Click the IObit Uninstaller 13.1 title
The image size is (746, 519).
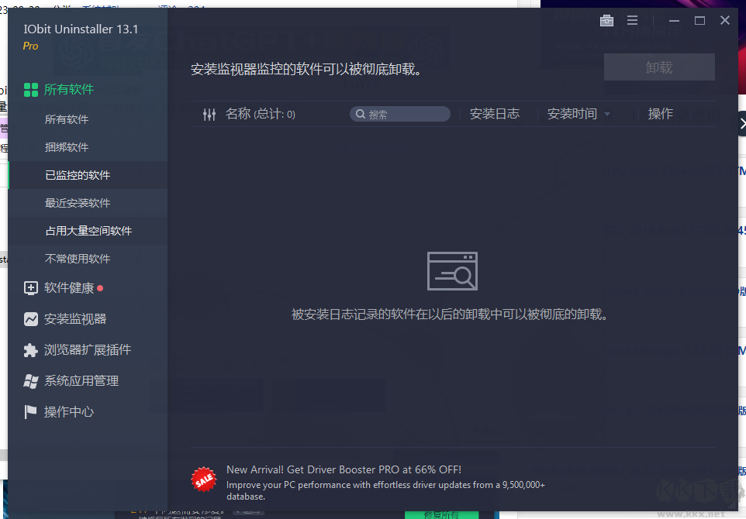pos(81,29)
